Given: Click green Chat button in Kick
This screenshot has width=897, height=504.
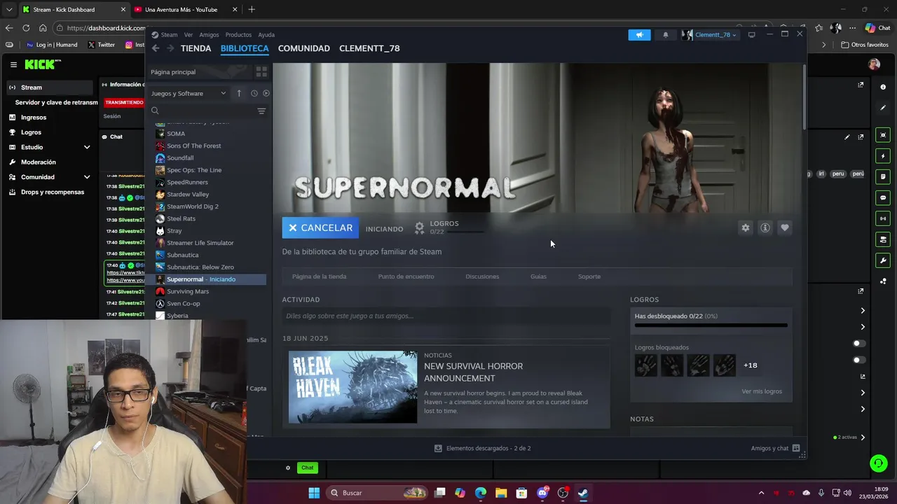Looking at the screenshot, I should tap(307, 468).
